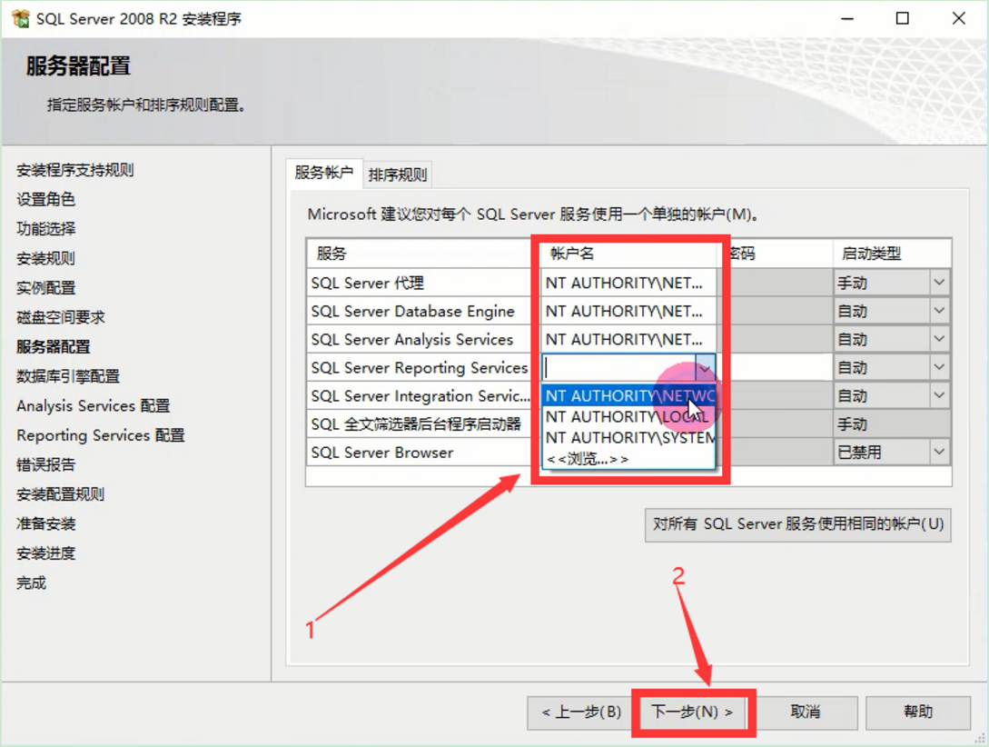Click 服务器配置 in the step list
The height and width of the screenshot is (747, 989).
pyautogui.click(x=54, y=346)
